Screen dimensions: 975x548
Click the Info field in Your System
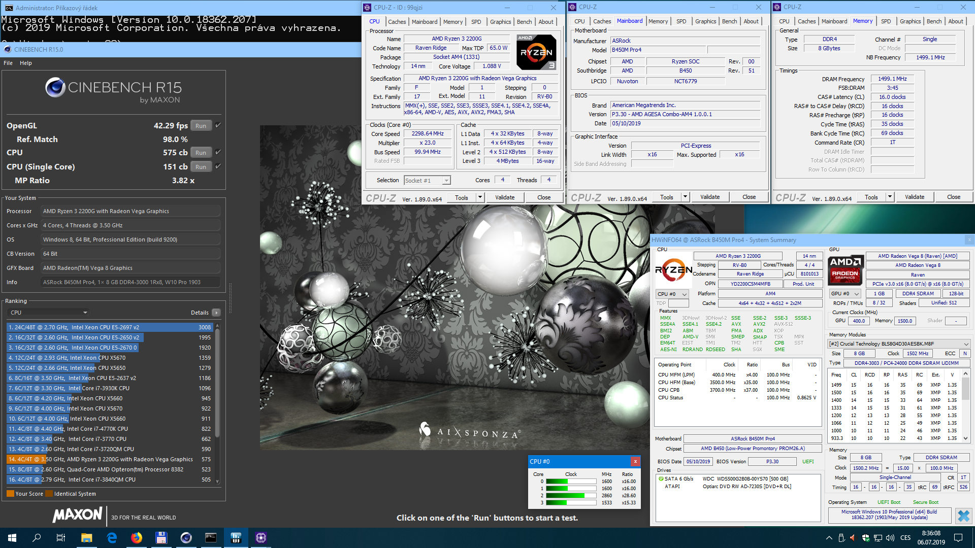tap(131, 282)
